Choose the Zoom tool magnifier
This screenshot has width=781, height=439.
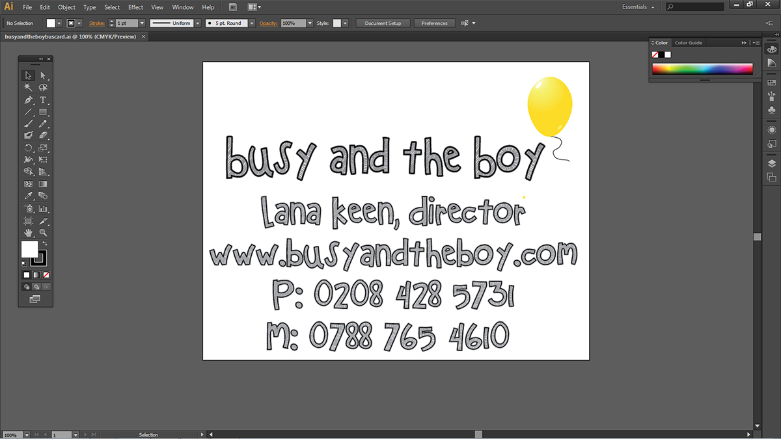click(43, 232)
